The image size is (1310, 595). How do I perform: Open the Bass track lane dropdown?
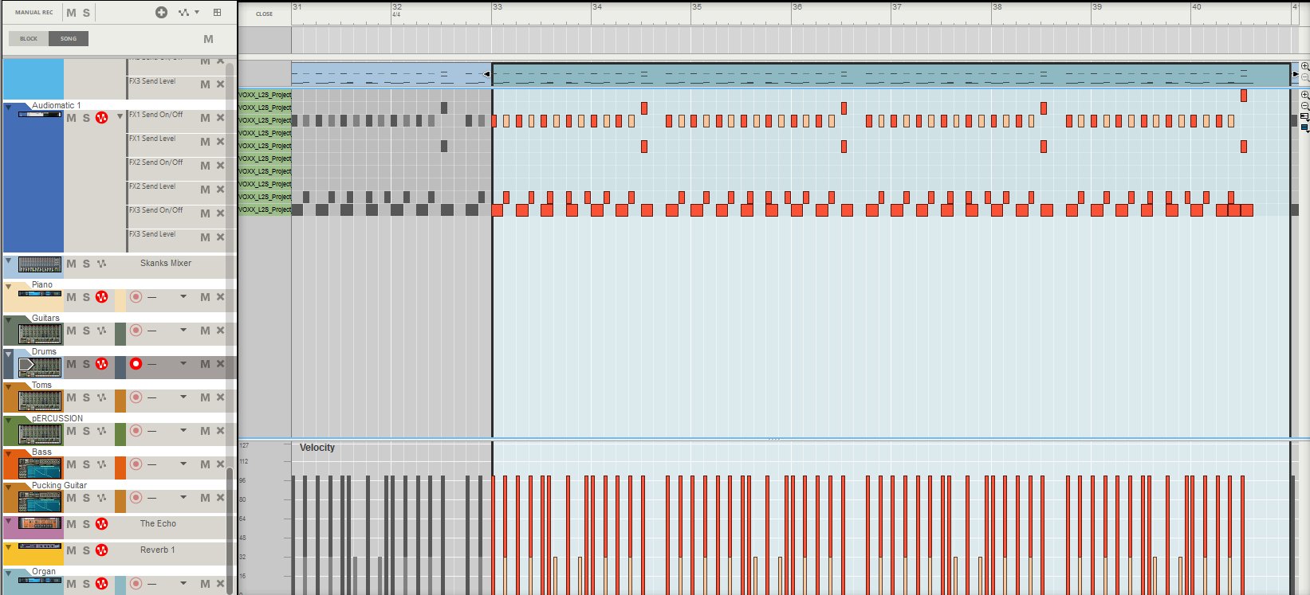[183, 464]
